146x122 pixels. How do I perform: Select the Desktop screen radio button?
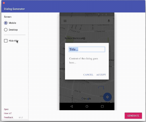point(6,30)
